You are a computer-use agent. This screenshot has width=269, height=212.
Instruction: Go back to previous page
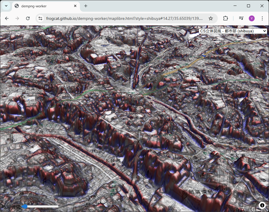7,18
